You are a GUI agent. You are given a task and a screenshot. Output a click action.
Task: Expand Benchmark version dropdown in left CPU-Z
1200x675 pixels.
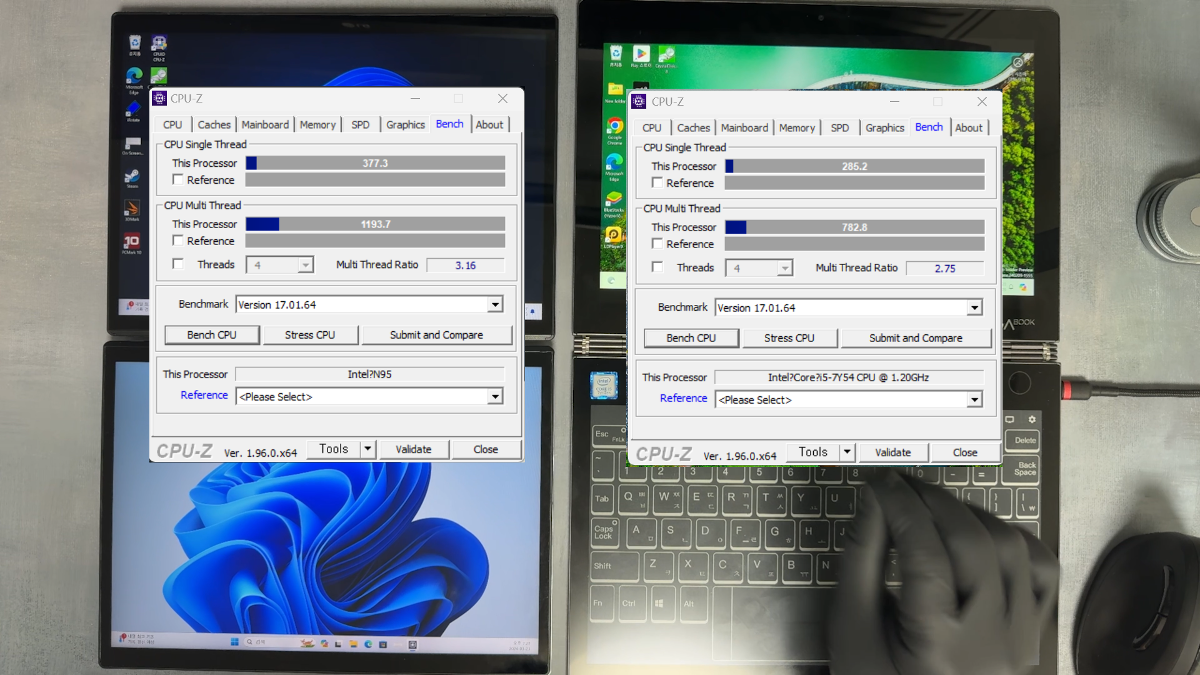(x=495, y=304)
